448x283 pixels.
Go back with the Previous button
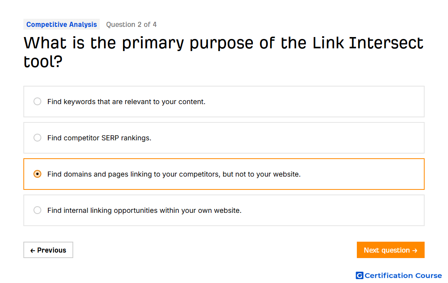pos(48,250)
